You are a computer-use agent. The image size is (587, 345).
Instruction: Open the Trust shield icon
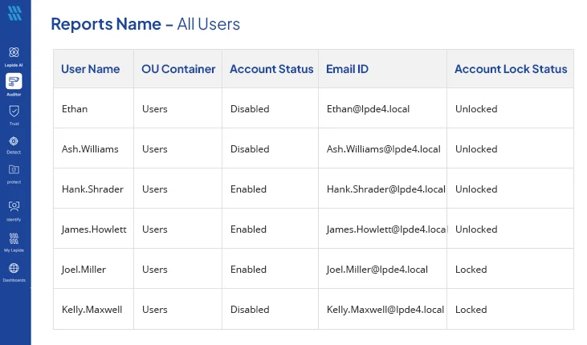(14, 112)
